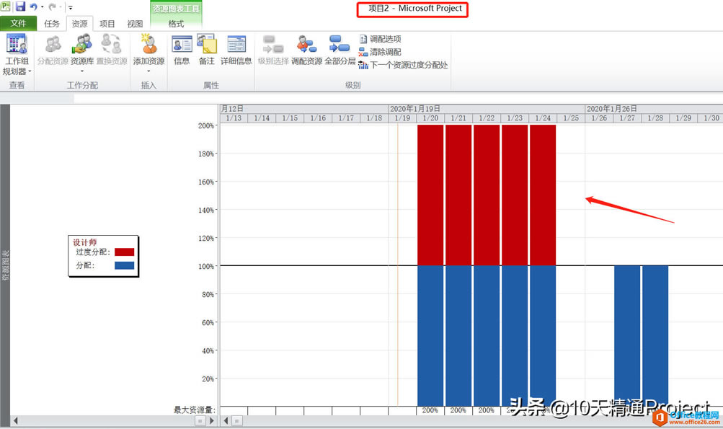This screenshot has width=723, height=429.
Task: Open the 工作组规划器 (Team Planner) view
Action: [17, 50]
